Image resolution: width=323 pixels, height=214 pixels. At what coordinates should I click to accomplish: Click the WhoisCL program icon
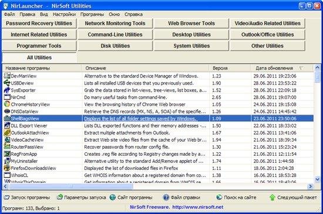point(7,175)
